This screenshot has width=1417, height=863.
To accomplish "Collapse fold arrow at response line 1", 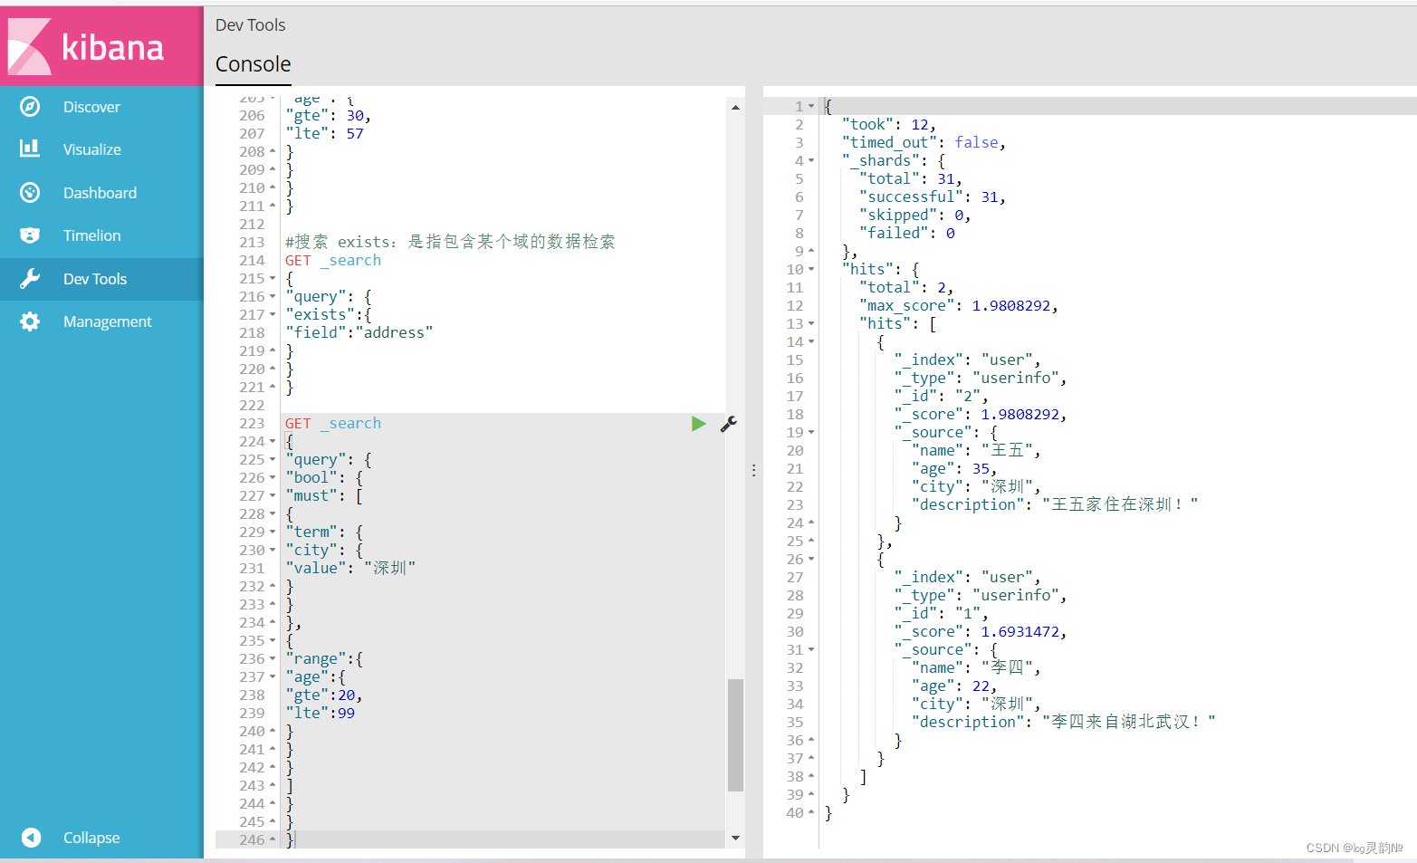I will point(811,107).
